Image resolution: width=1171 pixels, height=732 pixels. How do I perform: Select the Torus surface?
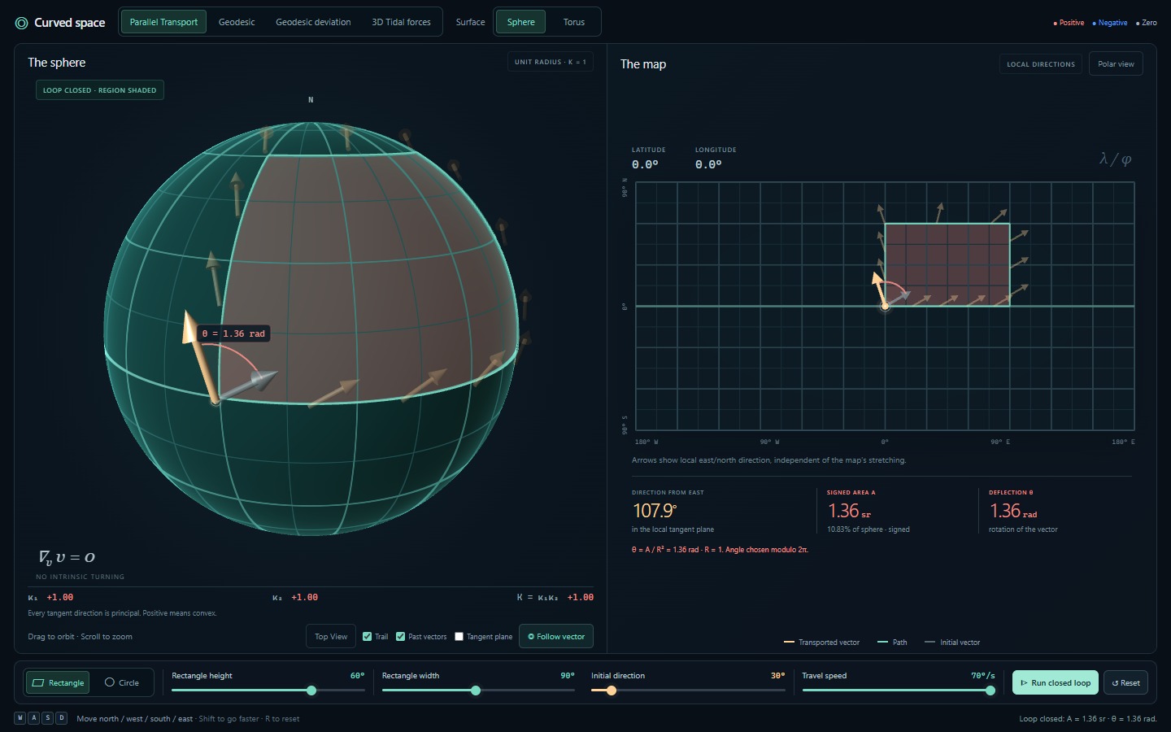coord(574,22)
